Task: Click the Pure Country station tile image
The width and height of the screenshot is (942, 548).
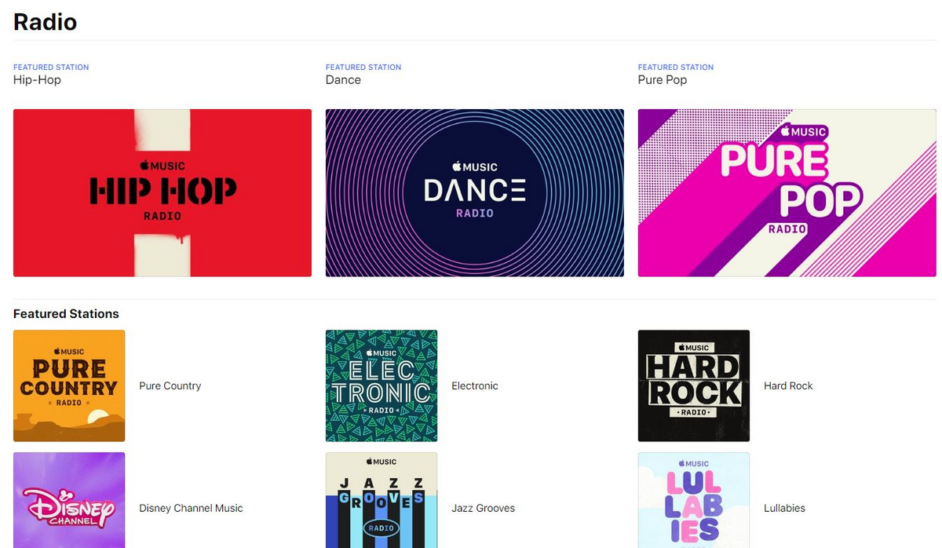Action: (x=69, y=385)
